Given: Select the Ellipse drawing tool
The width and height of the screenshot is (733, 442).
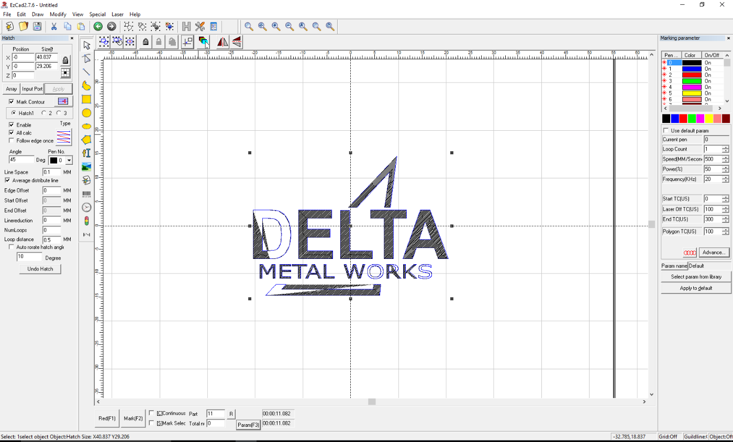Looking at the screenshot, I should [x=87, y=126].
